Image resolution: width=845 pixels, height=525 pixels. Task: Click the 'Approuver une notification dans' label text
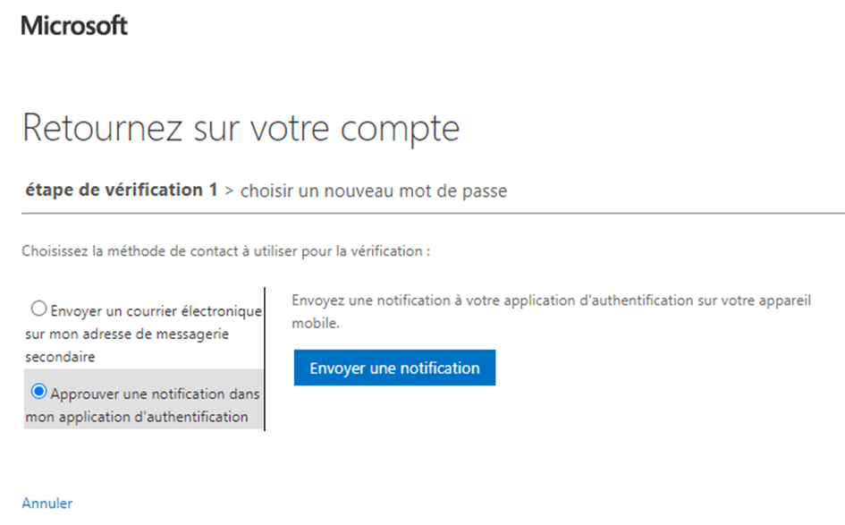pos(156,394)
